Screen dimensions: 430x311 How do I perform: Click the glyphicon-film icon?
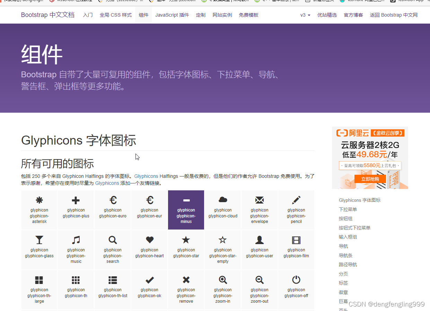tap(296, 240)
